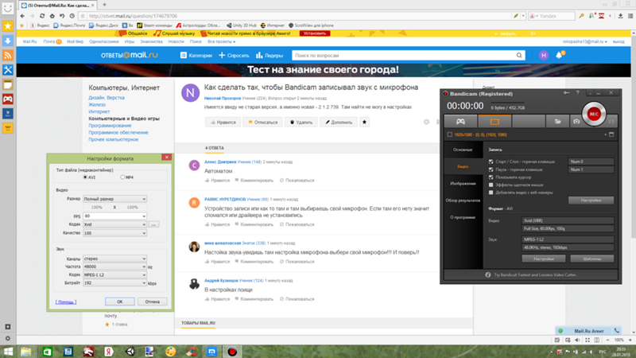Open Bandicam 'Изображения' settings tab
Screen dimensions: 636x358
pos(463,184)
